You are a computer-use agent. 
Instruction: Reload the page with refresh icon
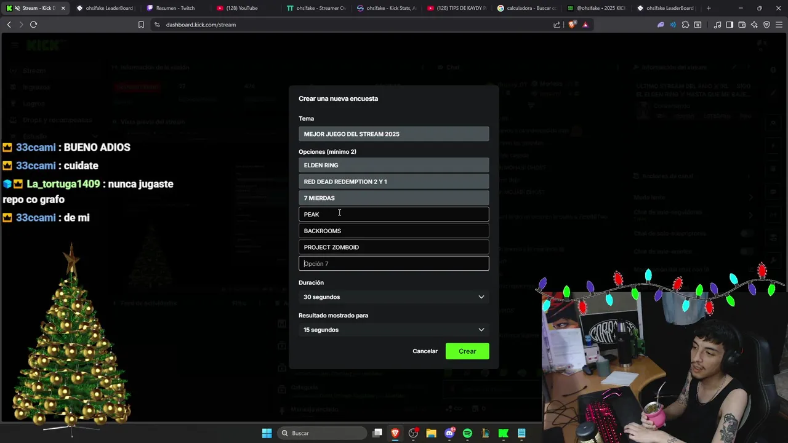tap(33, 25)
